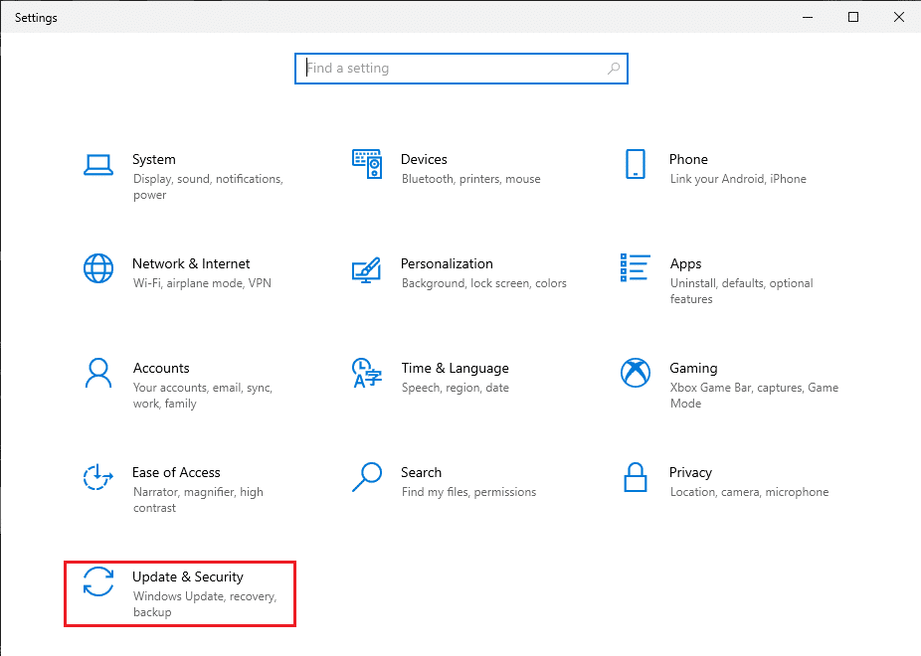
Task: Click the Devices keyboard icon
Action: tap(367, 165)
